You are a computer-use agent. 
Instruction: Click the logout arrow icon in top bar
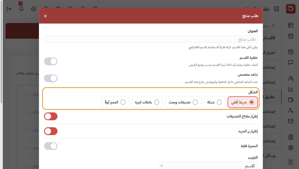pyautogui.click(x=9, y=9)
